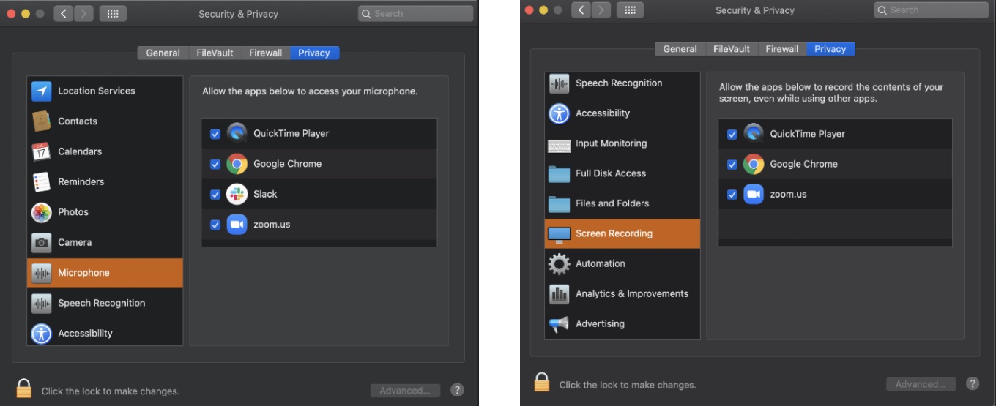This screenshot has height=406, width=996.
Task: Switch to Firewall tab in left window
Action: pos(266,53)
